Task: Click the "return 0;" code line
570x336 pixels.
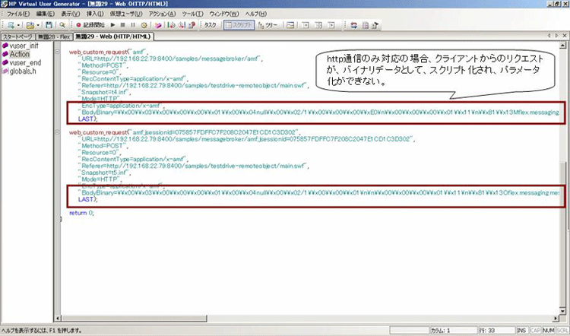Action: coord(81,213)
